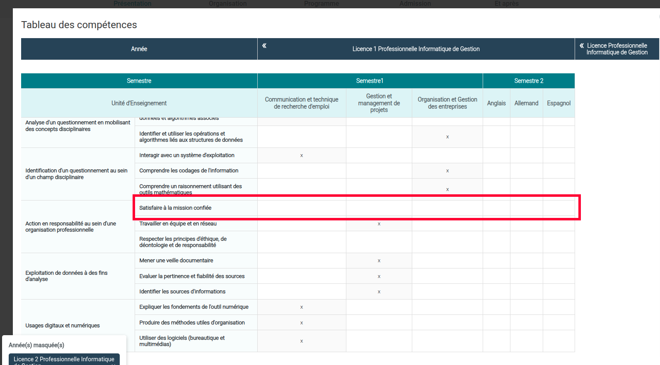The height and width of the screenshot is (365, 660).
Task: Click Organisation et Gestion des entreprises header
Action: pos(447,103)
